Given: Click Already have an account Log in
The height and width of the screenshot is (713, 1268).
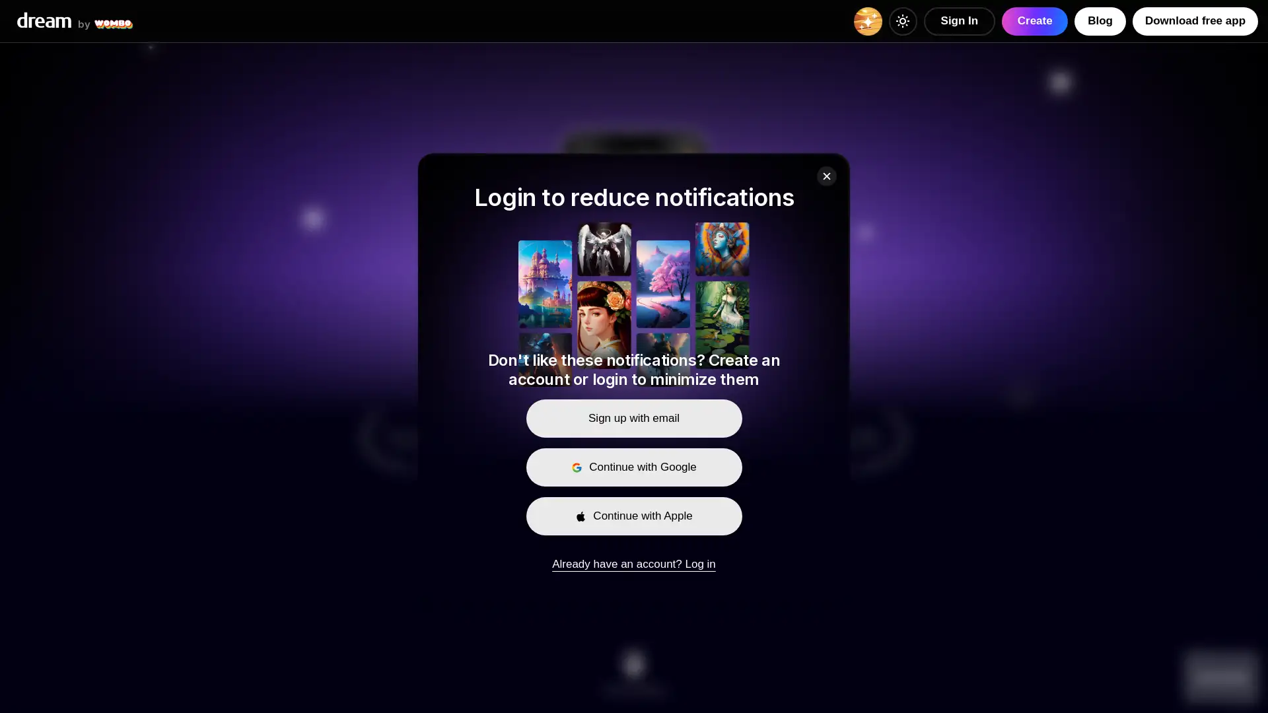Looking at the screenshot, I should (633, 564).
